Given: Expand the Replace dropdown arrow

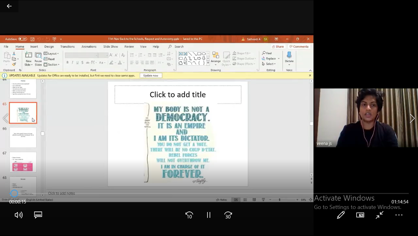Looking at the screenshot, I should [x=279, y=59].
